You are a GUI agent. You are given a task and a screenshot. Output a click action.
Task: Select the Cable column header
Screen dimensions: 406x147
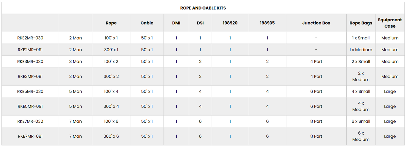[147, 23]
